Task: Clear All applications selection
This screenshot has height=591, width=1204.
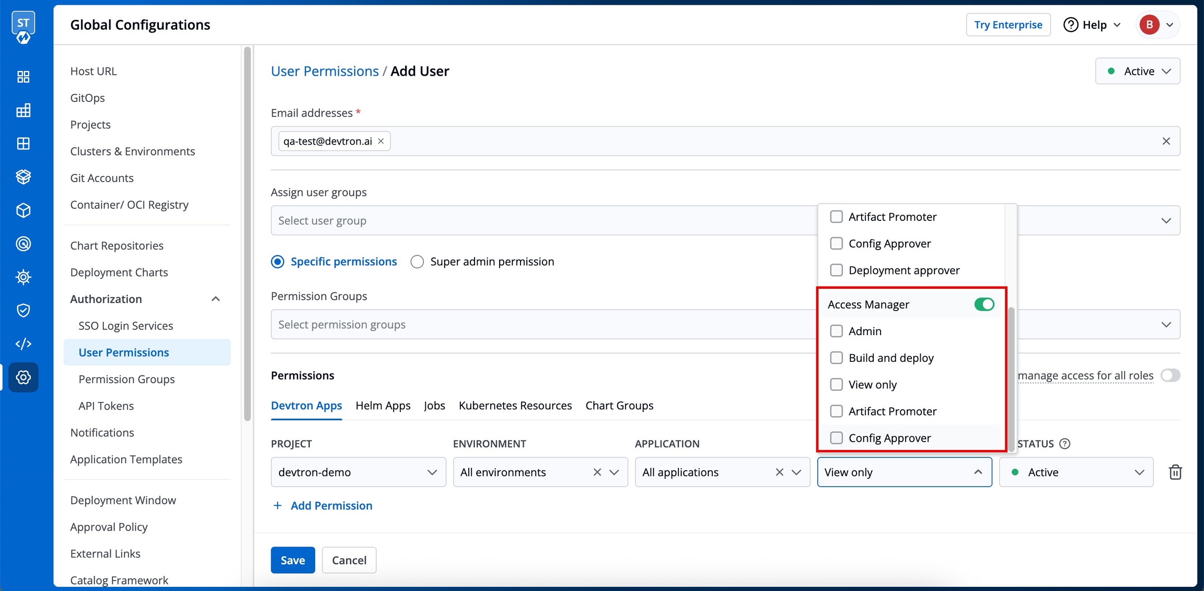Action: (779, 472)
